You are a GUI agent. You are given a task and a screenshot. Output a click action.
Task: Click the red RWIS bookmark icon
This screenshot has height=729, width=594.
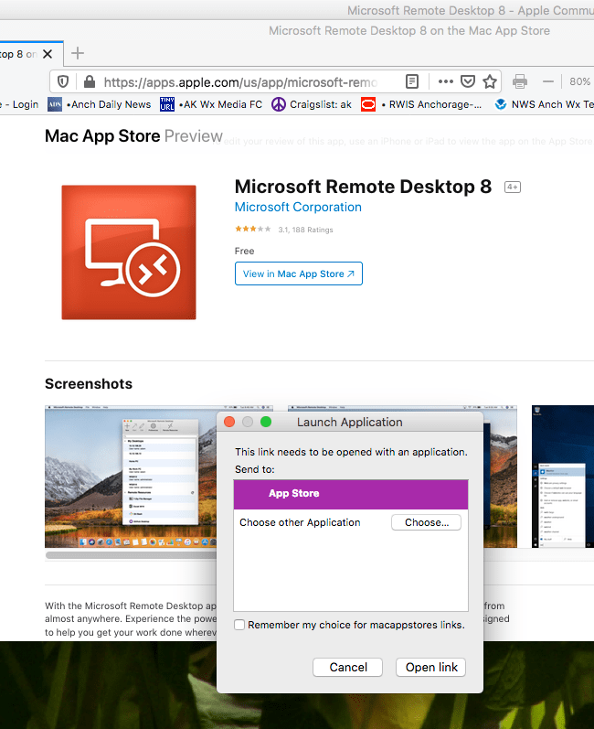point(368,104)
